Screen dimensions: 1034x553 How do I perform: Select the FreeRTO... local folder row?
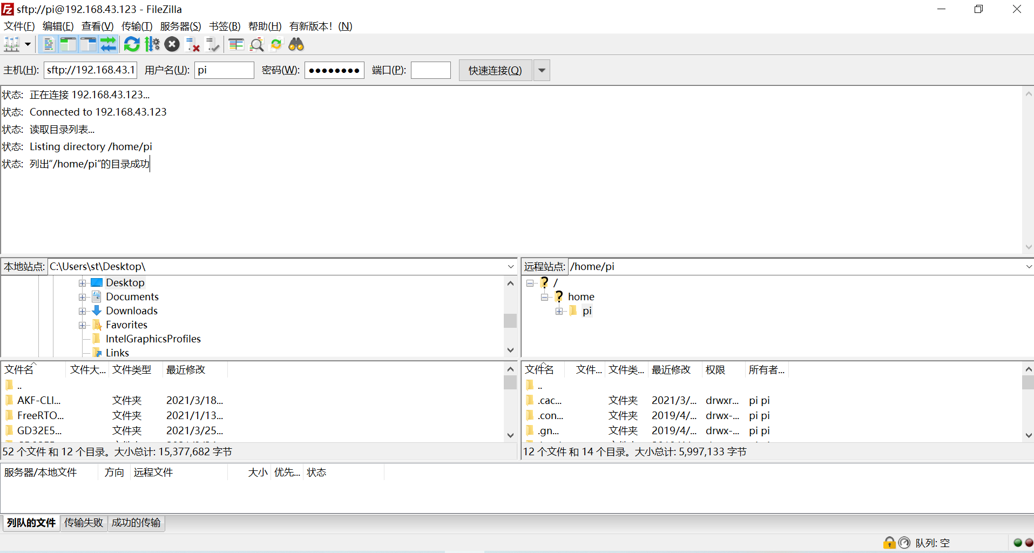click(253, 415)
